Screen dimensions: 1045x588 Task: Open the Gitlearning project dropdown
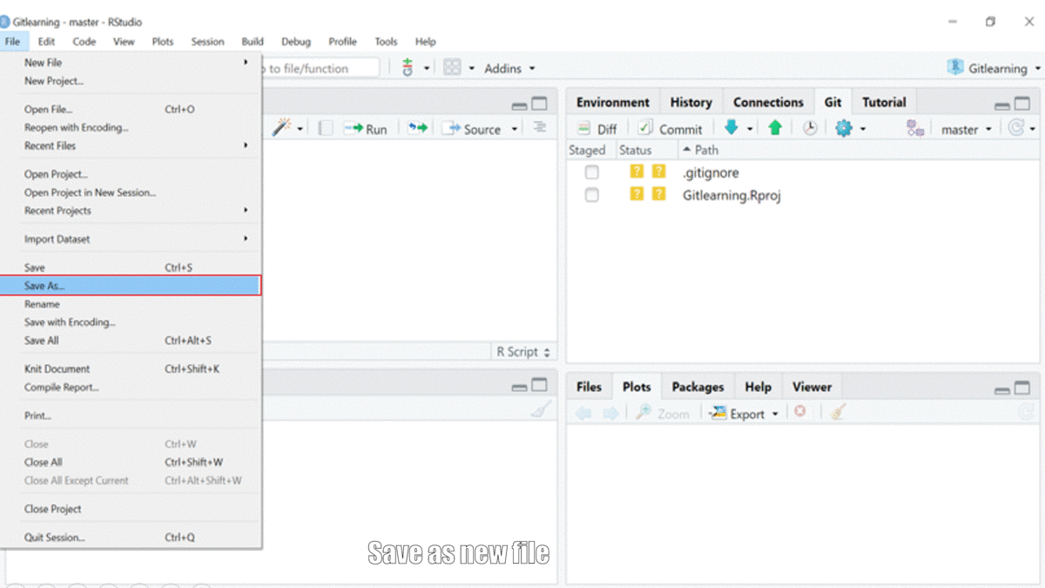coord(994,68)
